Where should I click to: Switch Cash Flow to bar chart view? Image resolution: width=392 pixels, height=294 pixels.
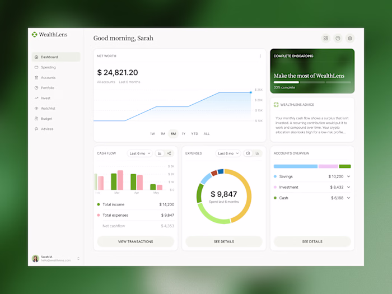pyautogui.click(x=160, y=153)
